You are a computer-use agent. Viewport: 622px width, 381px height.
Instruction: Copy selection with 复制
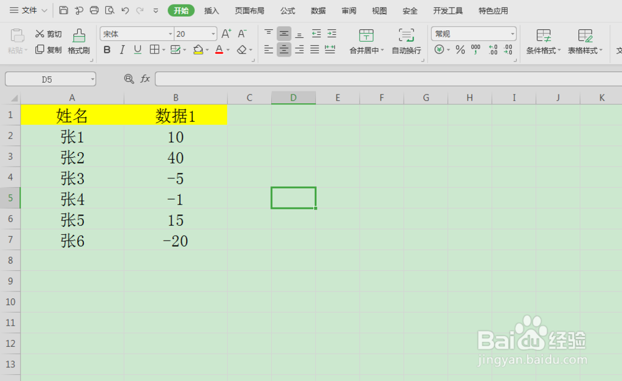tap(49, 50)
